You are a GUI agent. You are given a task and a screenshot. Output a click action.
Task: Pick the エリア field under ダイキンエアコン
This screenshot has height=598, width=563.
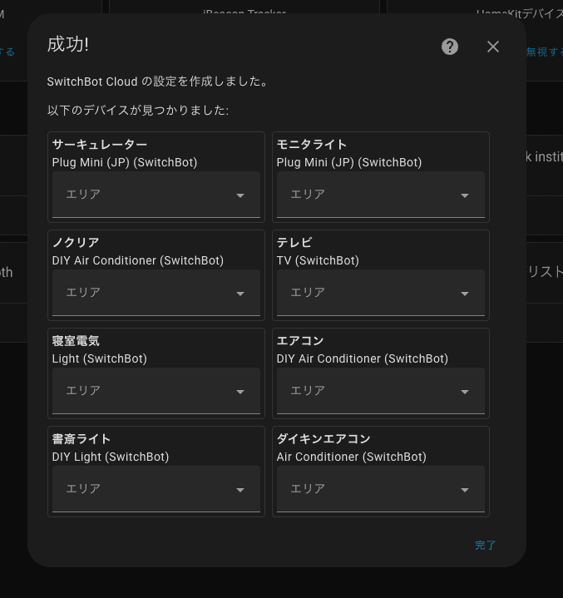tap(366, 489)
